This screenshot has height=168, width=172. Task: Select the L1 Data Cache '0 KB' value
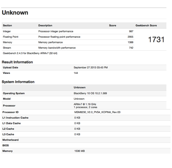point(77,123)
